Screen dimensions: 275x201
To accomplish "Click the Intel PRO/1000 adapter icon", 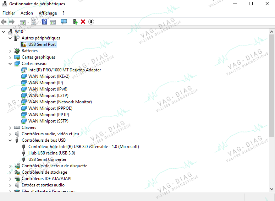I will pyautogui.click(x=24, y=70).
